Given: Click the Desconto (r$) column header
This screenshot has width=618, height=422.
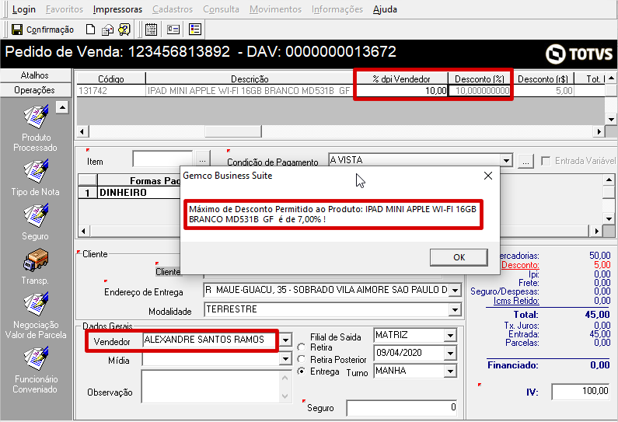Looking at the screenshot, I should point(543,78).
